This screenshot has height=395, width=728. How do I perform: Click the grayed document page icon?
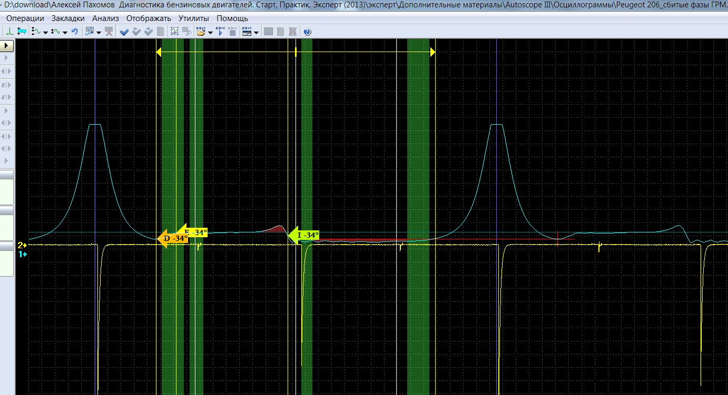click(280, 32)
